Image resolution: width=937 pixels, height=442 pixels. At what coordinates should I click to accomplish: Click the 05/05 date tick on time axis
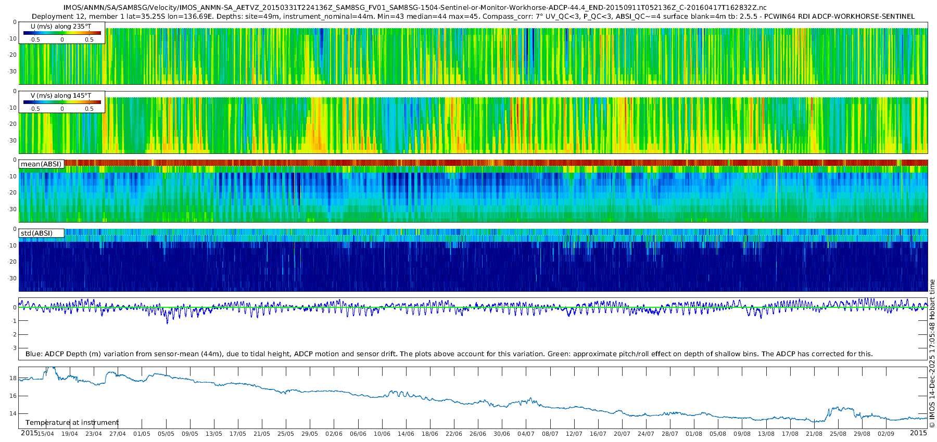[x=166, y=434]
